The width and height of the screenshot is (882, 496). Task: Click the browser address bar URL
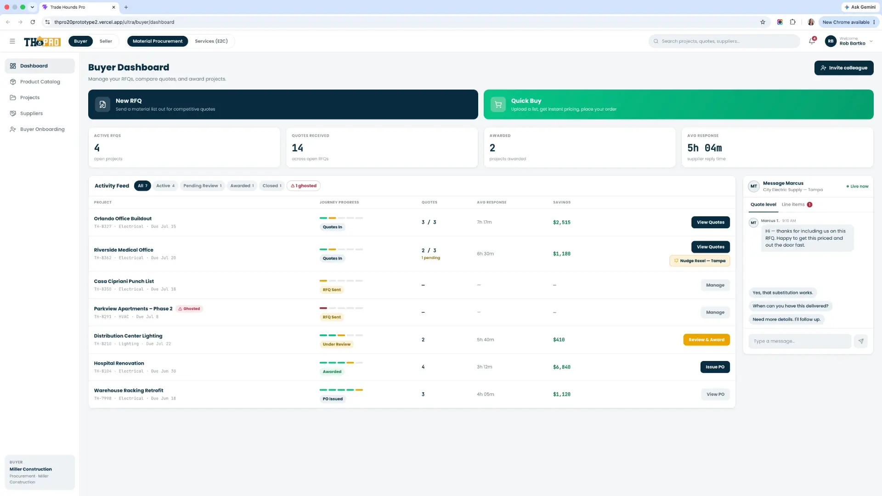[x=114, y=22]
